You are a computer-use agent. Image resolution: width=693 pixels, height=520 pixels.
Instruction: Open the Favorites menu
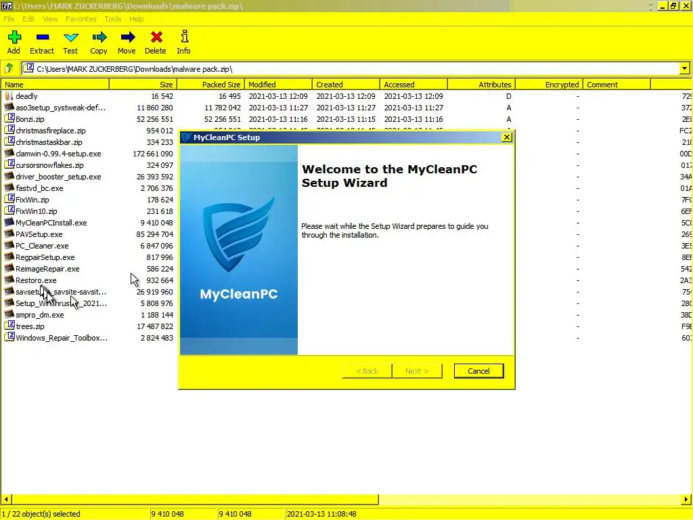point(81,19)
